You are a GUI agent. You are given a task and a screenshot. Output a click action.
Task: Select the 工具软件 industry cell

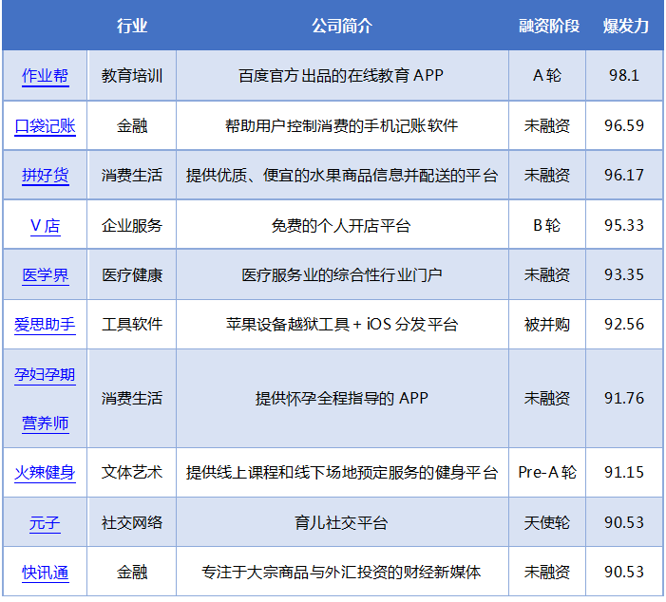[132, 325]
